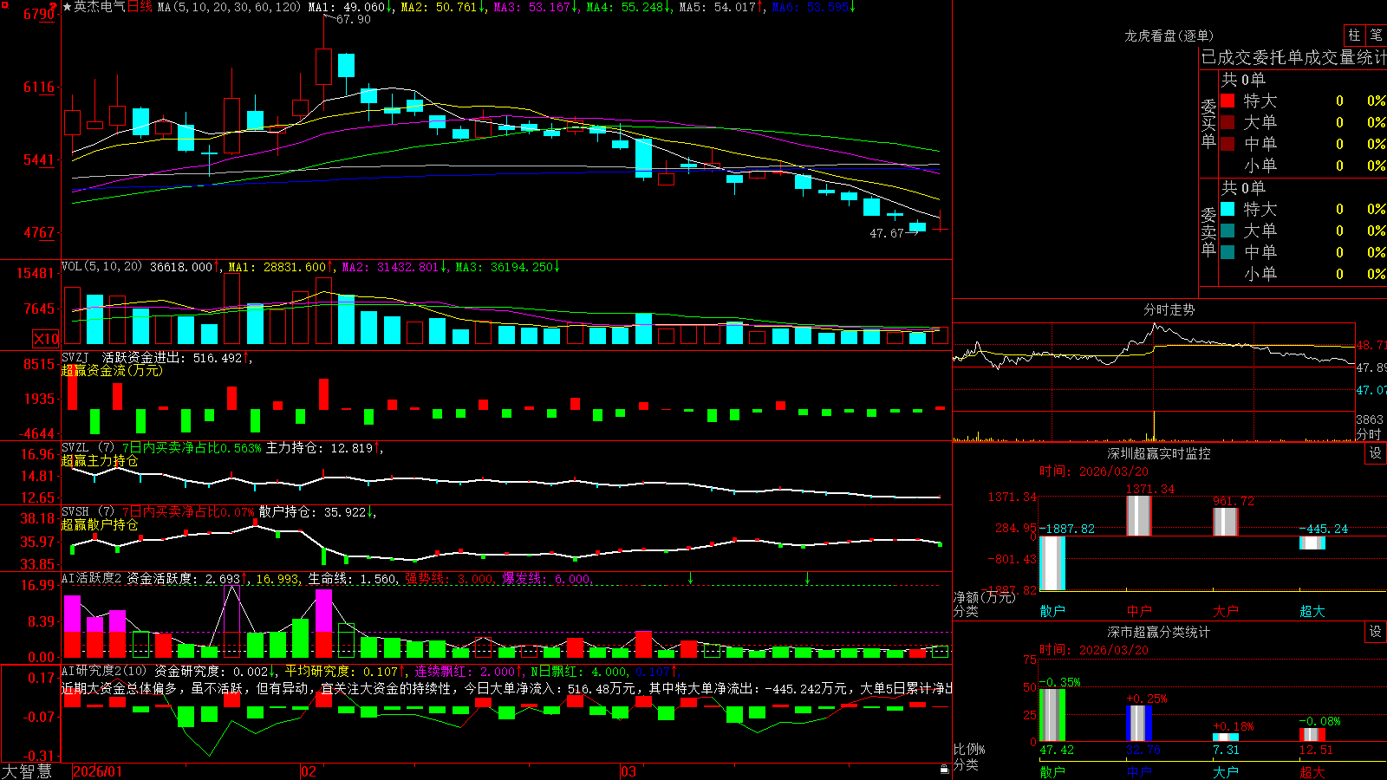The width and height of the screenshot is (1387, 780).
Task: Click red swatch for 委买单 特大
Action: point(1227,101)
